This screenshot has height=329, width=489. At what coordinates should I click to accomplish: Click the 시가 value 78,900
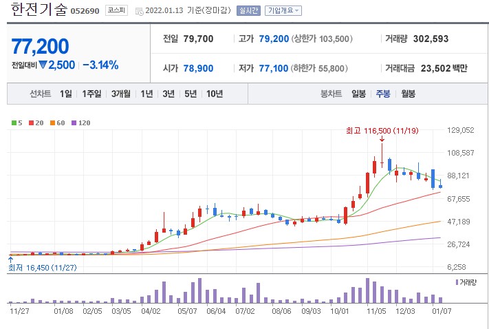pos(198,68)
